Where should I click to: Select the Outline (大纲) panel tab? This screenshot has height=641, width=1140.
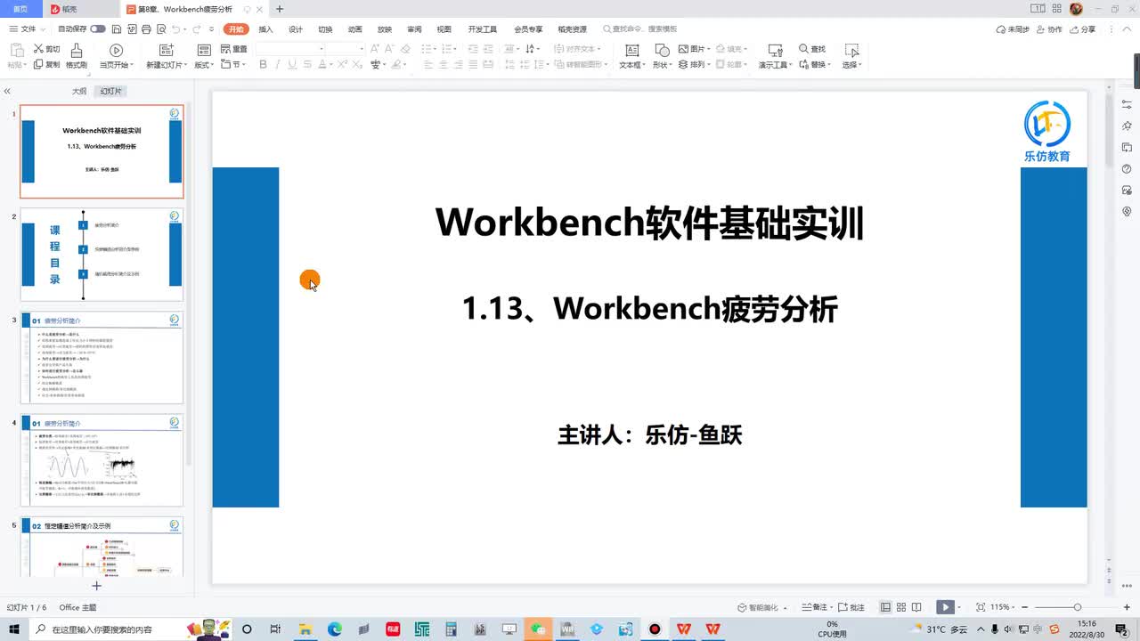(x=79, y=91)
